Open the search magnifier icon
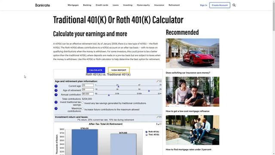 click(x=234, y=5)
